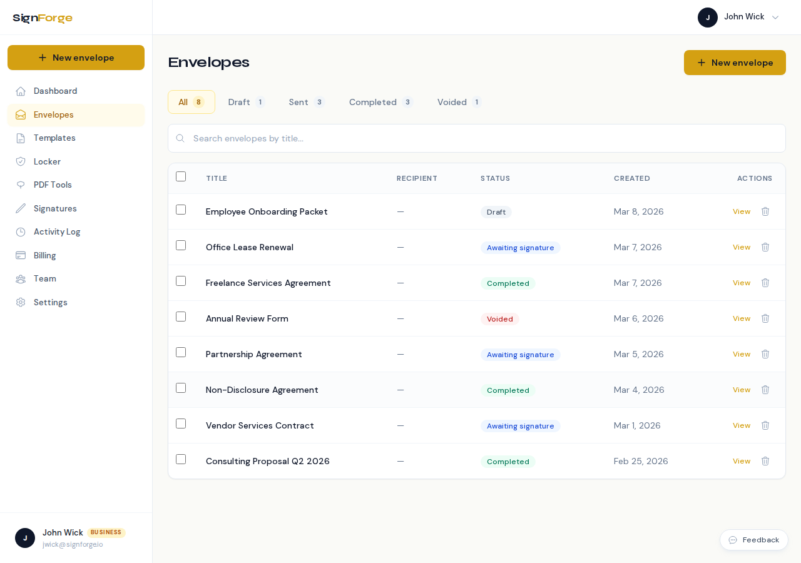
Task: View the Freelance Services Agreement envelope
Action: 742,283
